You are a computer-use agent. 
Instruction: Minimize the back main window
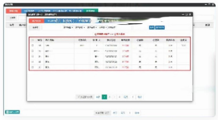point(206,4)
